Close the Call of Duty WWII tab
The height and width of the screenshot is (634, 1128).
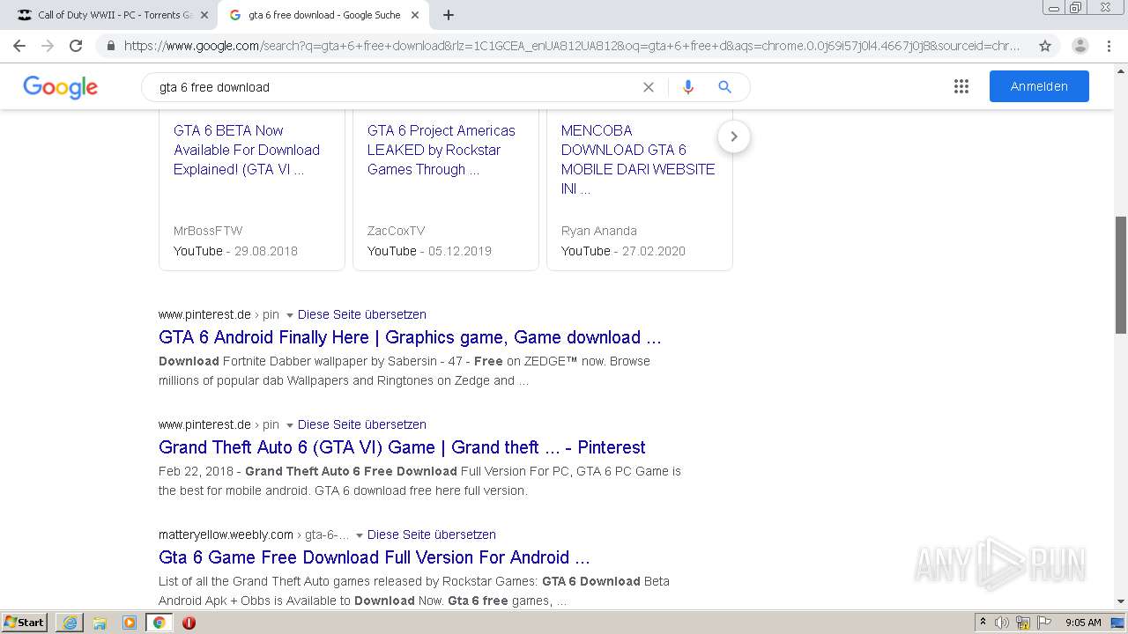[204, 15]
